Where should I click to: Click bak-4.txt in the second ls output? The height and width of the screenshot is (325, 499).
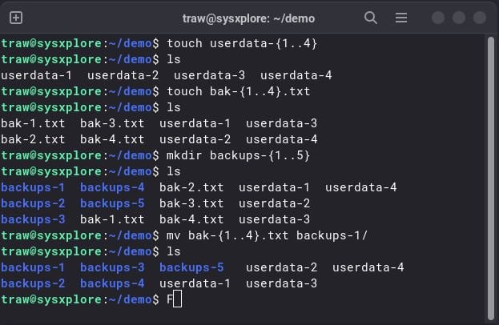tap(112, 139)
